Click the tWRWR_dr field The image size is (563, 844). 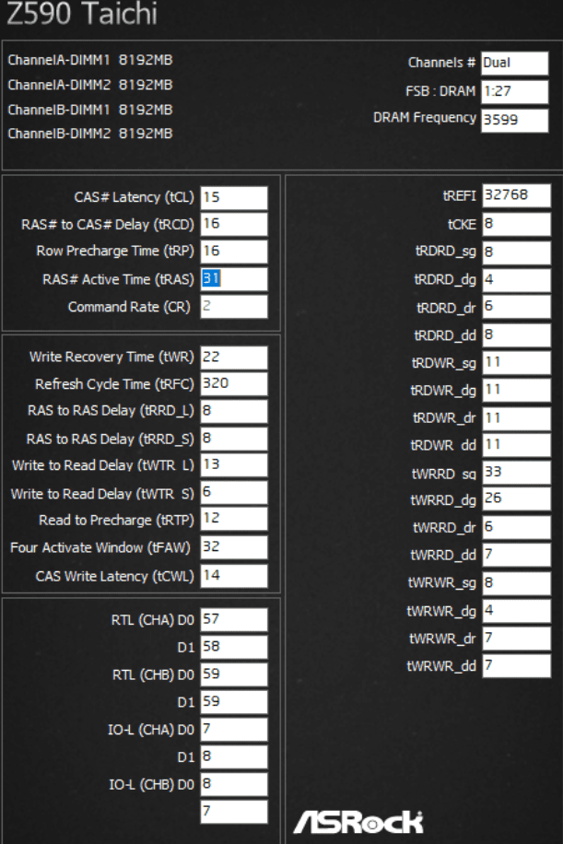(x=516, y=639)
